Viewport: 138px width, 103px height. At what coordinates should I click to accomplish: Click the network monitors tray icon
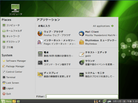104,101
